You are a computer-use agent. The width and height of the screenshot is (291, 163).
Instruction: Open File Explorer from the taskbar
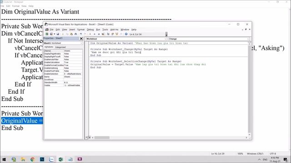(x=23, y=159)
